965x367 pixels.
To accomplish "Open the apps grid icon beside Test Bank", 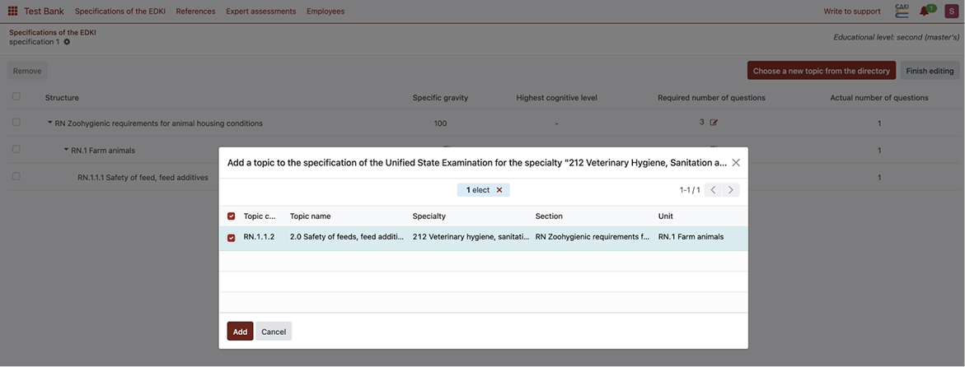I will 12,11.
